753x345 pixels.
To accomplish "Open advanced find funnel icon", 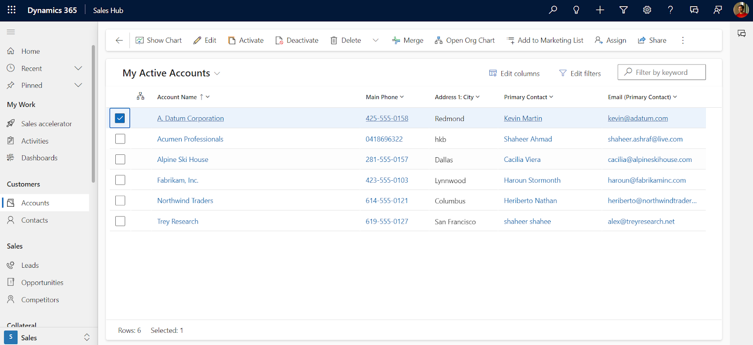I will (x=624, y=10).
